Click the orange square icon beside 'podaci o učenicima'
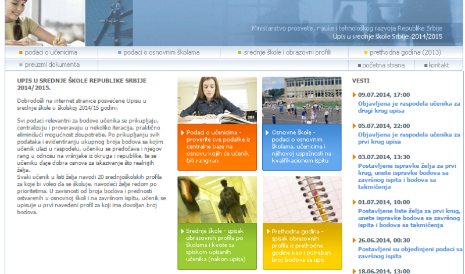Image resolution: width=465 pixels, height=274 pixels. click(x=21, y=53)
